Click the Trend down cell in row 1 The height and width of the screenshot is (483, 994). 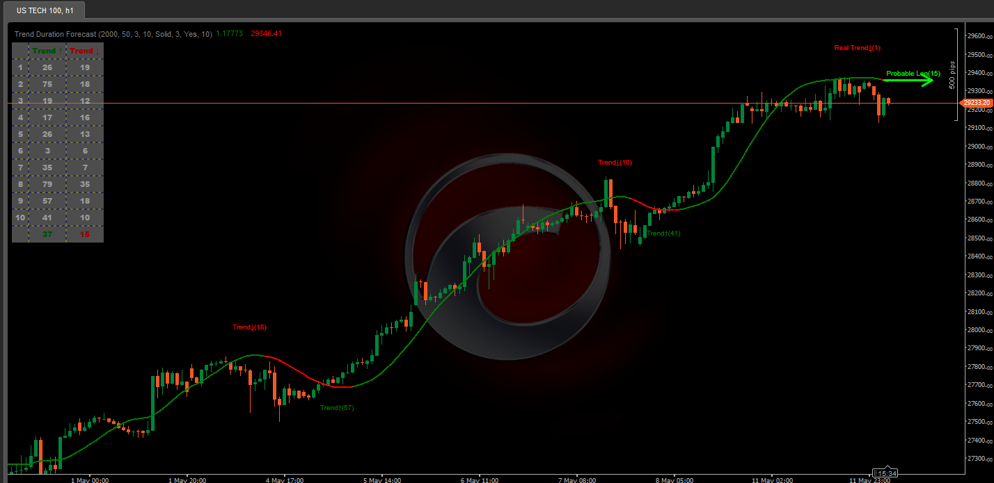point(84,67)
